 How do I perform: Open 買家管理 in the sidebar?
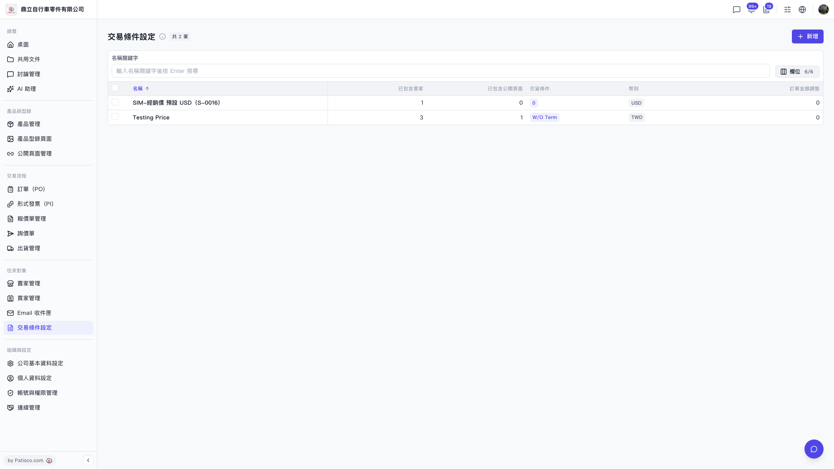point(48,298)
